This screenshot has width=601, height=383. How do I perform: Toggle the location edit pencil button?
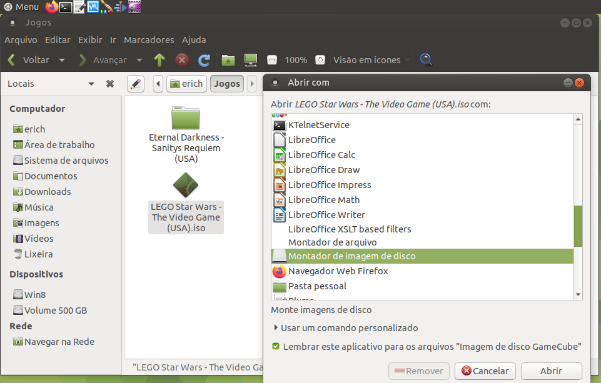point(136,84)
